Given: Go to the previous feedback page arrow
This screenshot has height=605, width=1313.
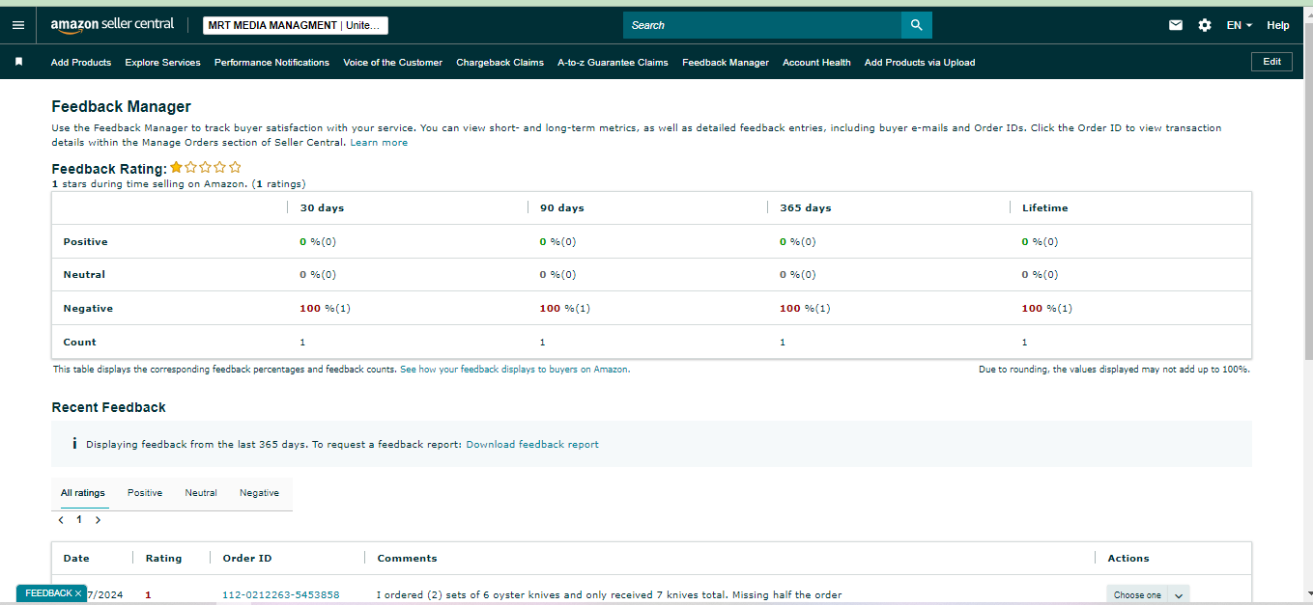Looking at the screenshot, I should pos(61,520).
